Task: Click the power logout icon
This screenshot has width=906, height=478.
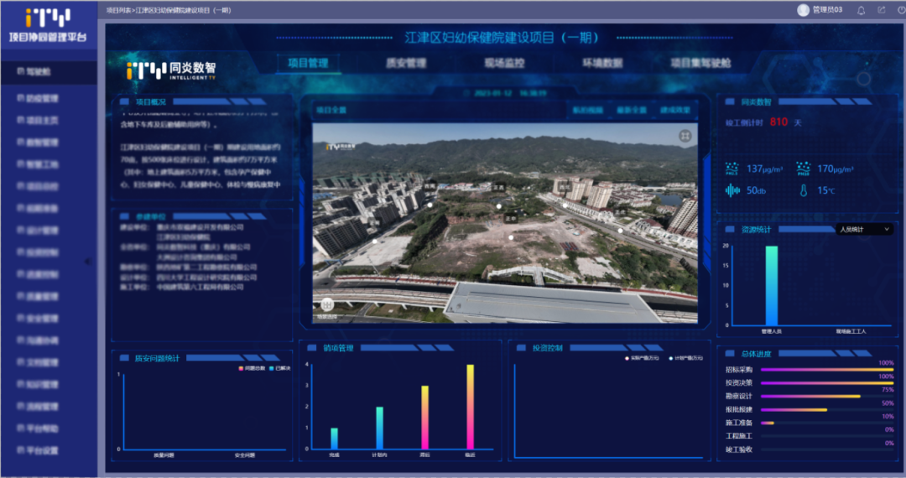Action: [899, 10]
